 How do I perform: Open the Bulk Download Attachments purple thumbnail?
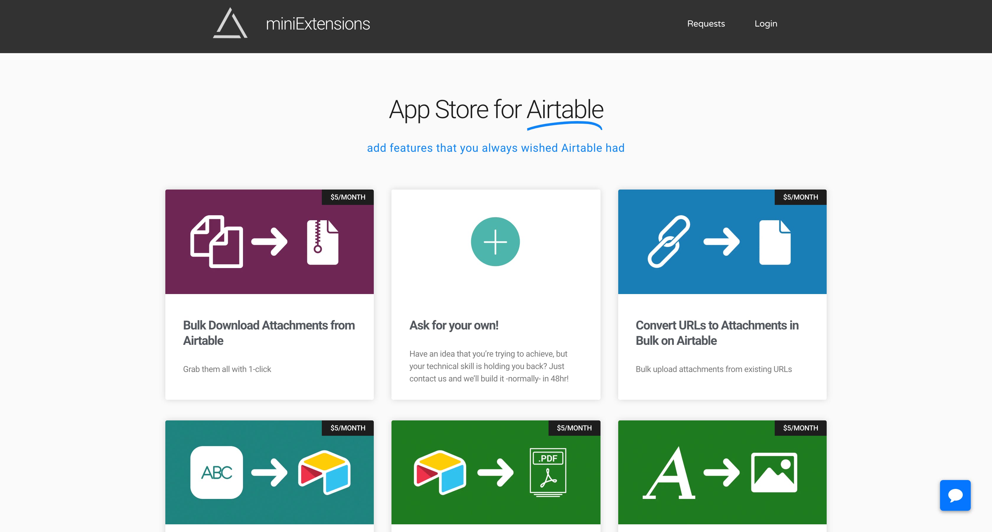(x=269, y=242)
